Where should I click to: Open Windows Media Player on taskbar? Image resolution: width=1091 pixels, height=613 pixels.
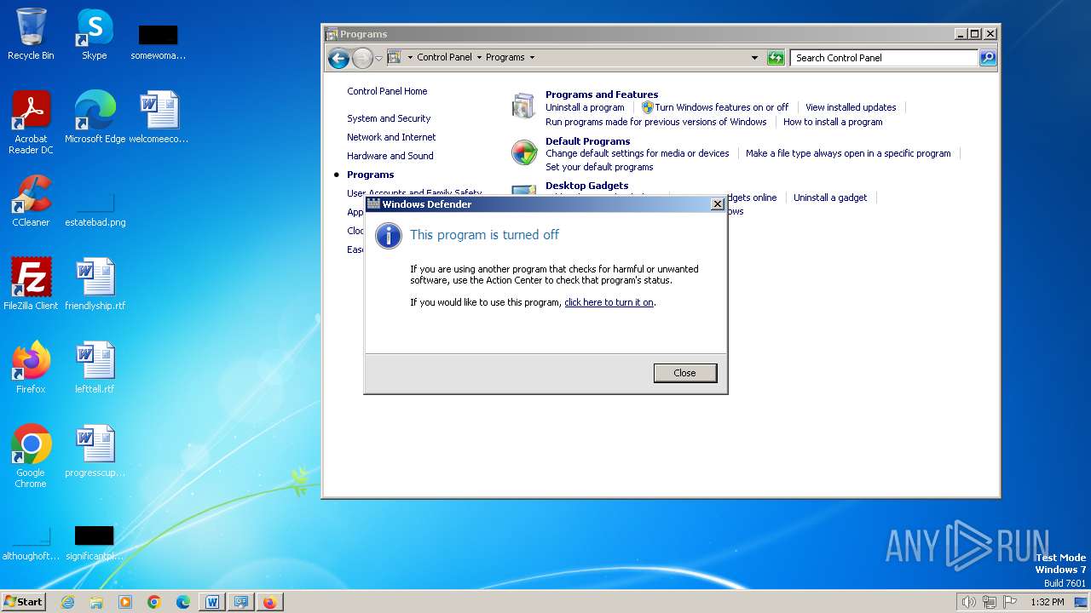point(125,602)
